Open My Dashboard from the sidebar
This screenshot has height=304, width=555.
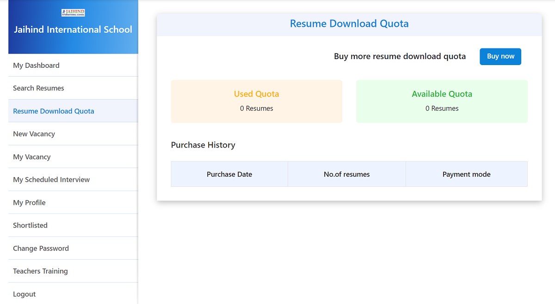click(36, 65)
